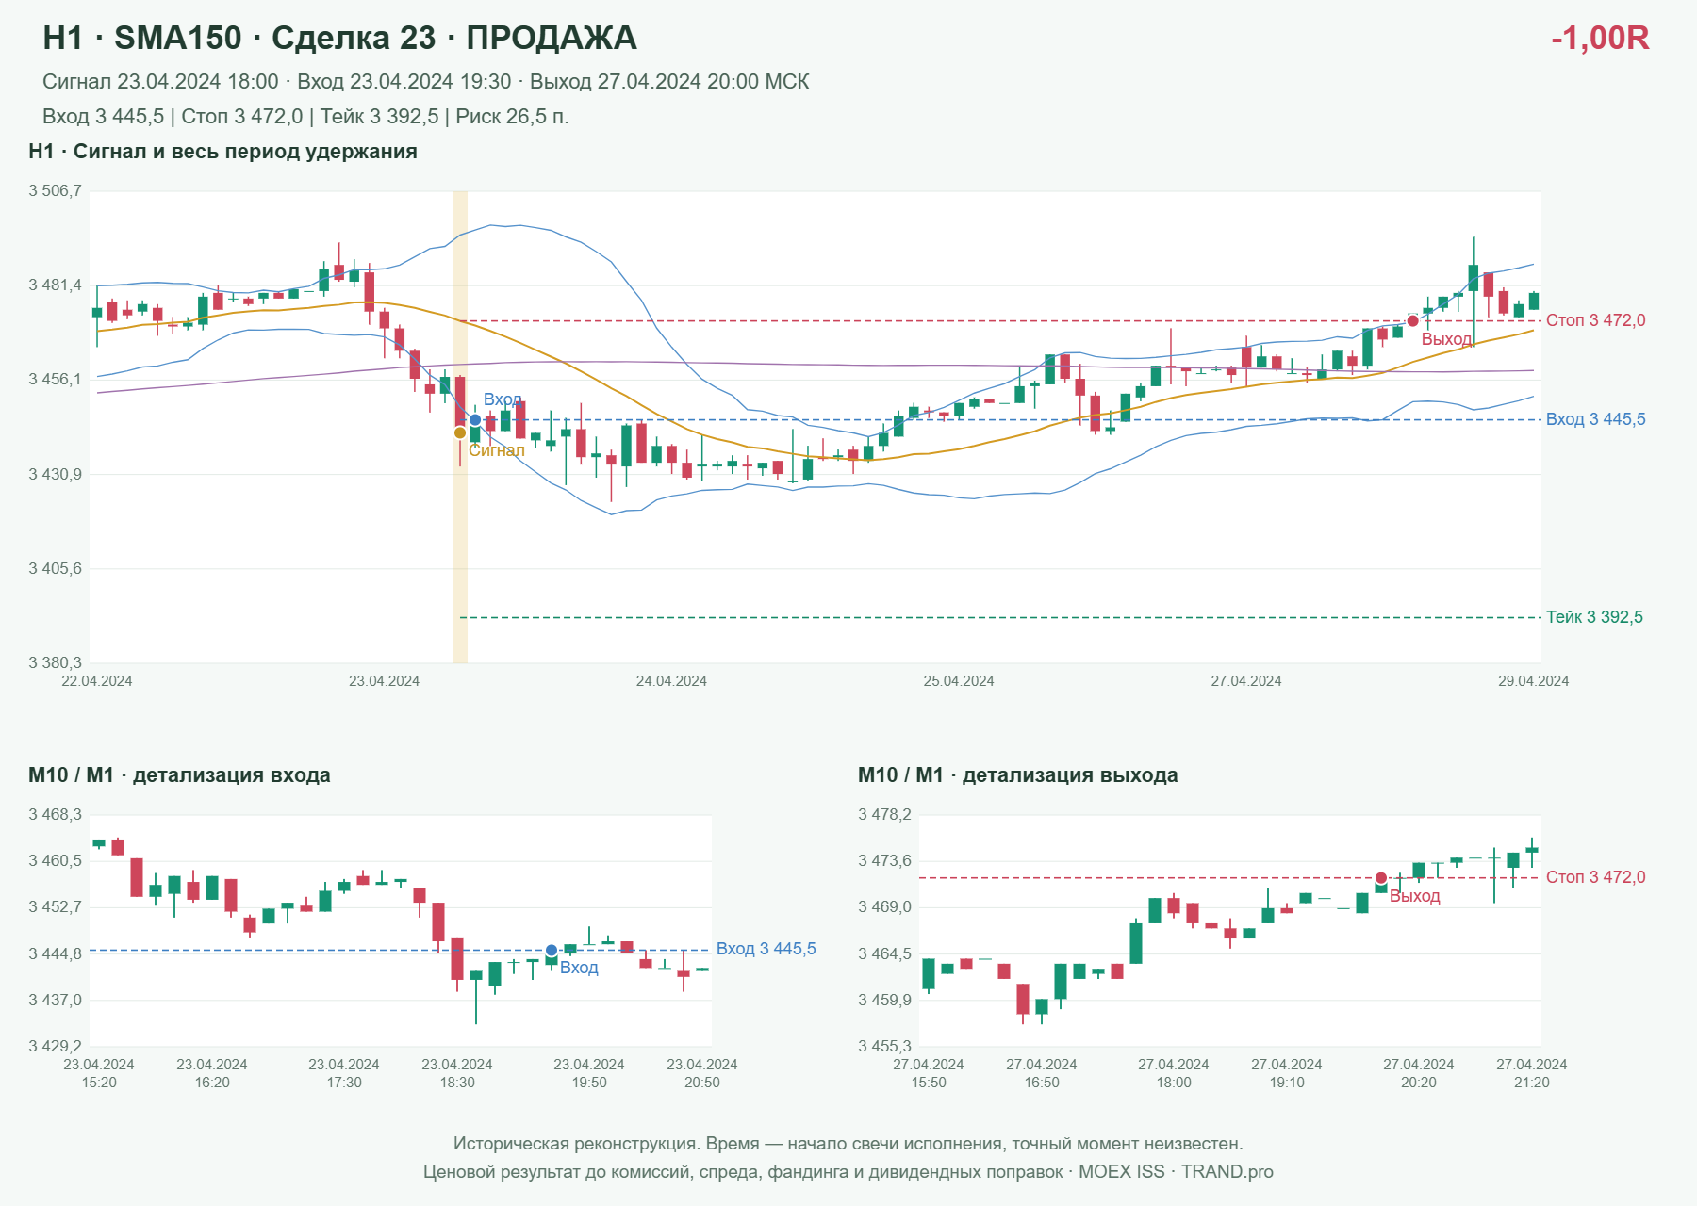Click the '21:20' time label in exit chart
1697x1206 pixels.
click(1532, 1083)
